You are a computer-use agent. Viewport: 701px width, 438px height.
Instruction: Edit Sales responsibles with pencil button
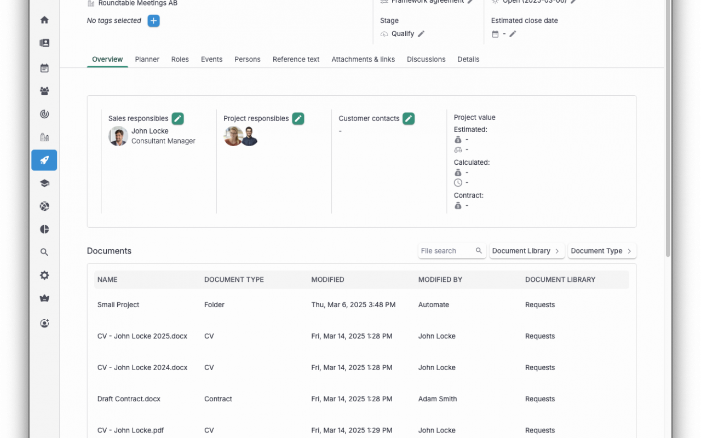(177, 118)
